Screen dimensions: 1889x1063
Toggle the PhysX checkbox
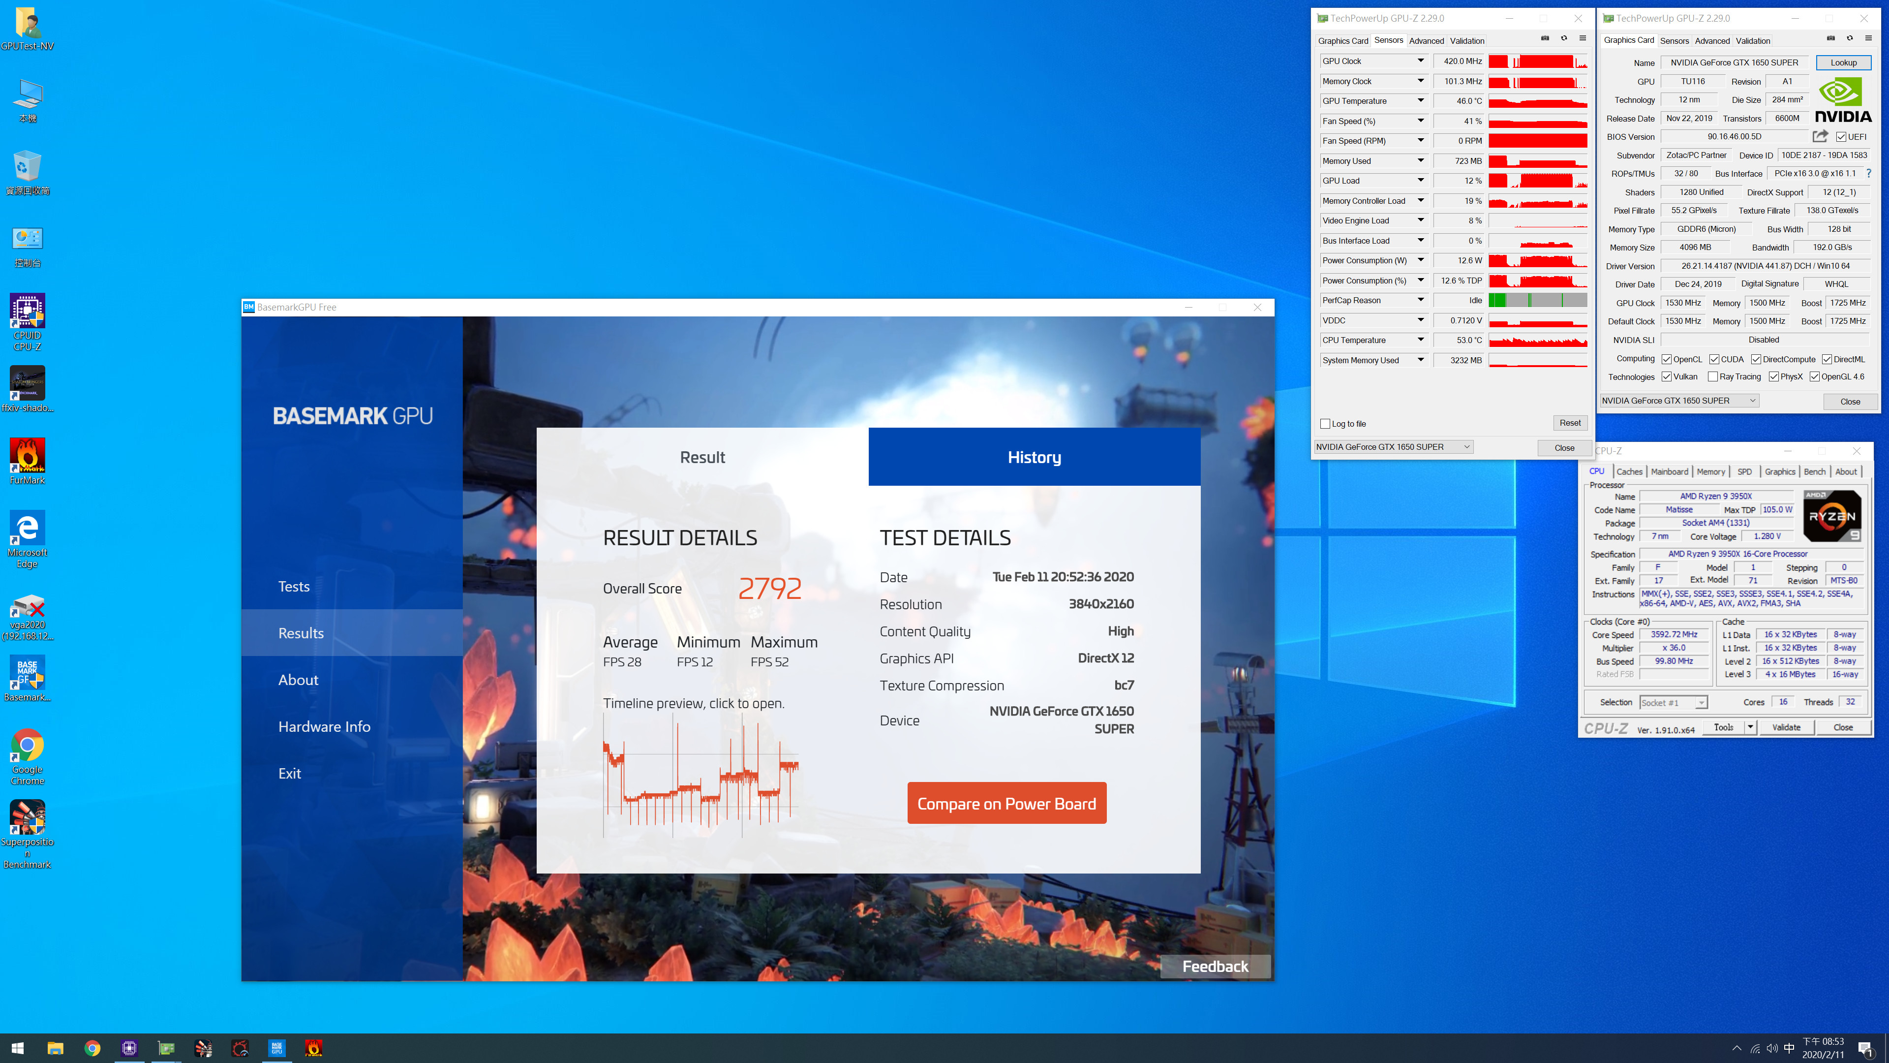coord(1773,377)
